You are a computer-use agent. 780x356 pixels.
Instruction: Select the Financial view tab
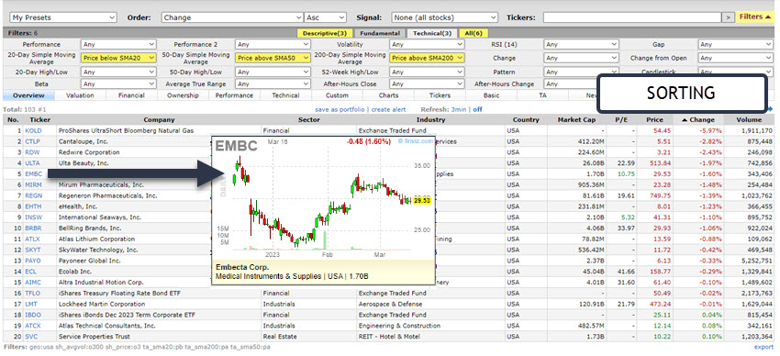131,95
